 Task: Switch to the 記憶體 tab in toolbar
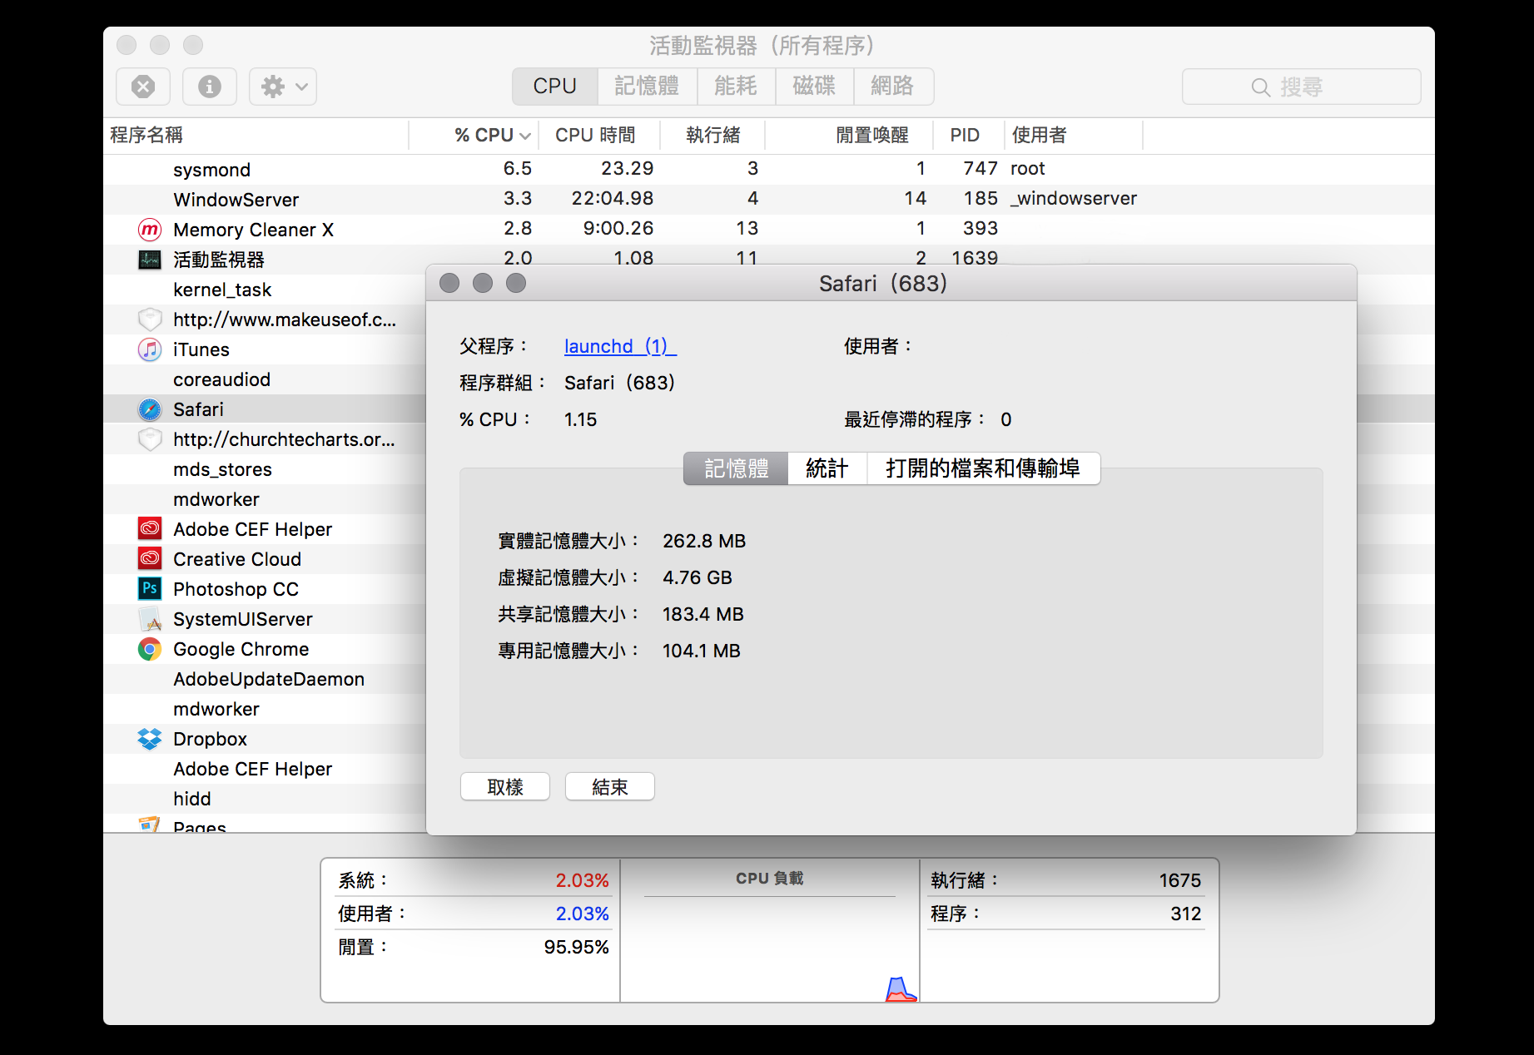click(x=646, y=87)
